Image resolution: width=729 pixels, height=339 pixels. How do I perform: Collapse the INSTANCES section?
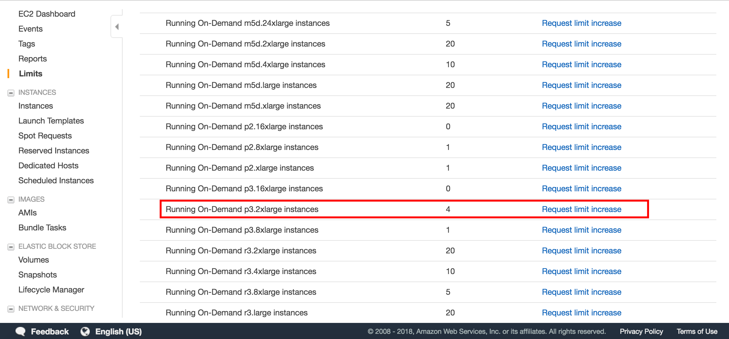pyautogui.click(x=11, y=93)
